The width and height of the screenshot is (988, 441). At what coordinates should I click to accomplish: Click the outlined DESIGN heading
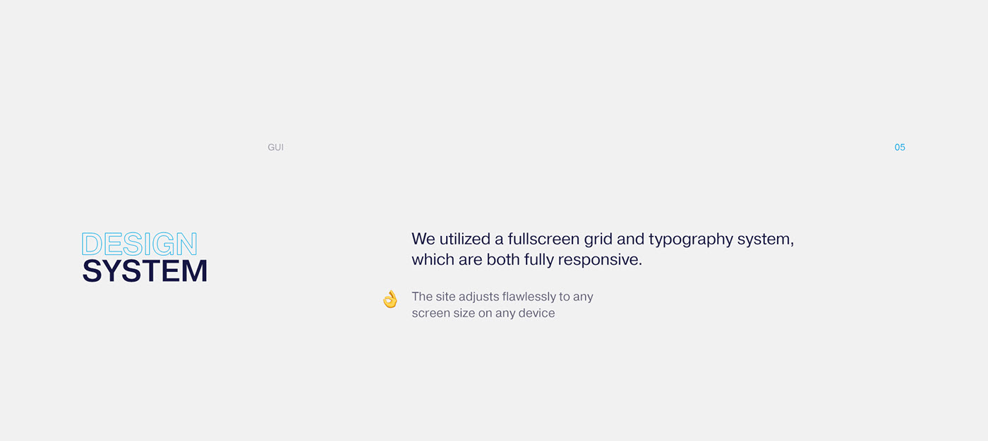(140, 244)
